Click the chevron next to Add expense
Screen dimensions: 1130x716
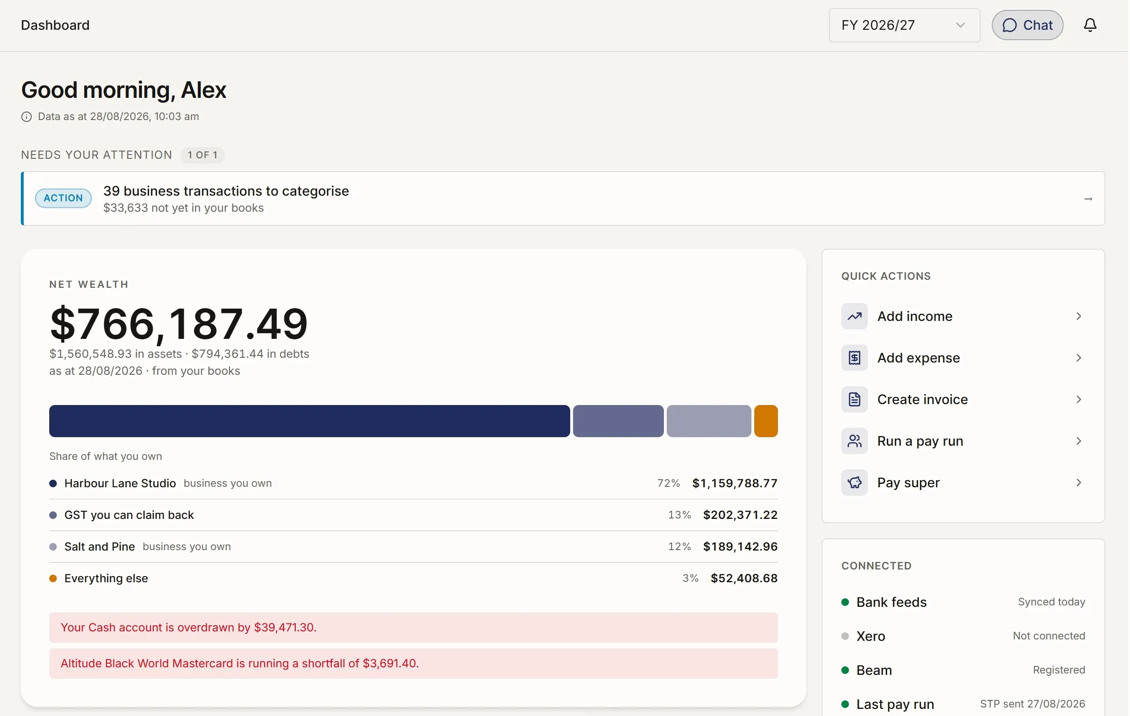[x=1078, y=358]
